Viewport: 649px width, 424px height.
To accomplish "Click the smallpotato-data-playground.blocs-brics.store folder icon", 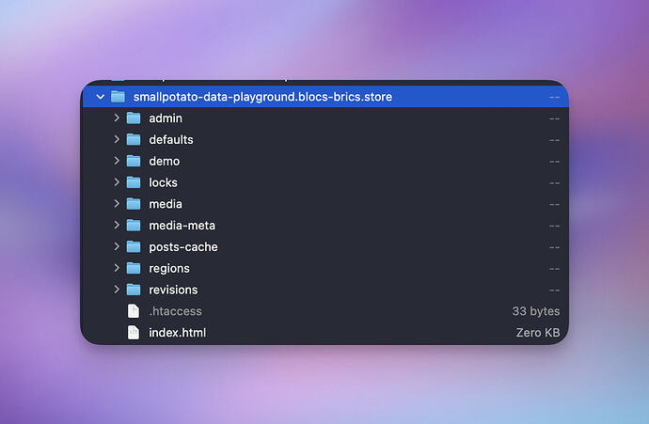I will point(118,97).
